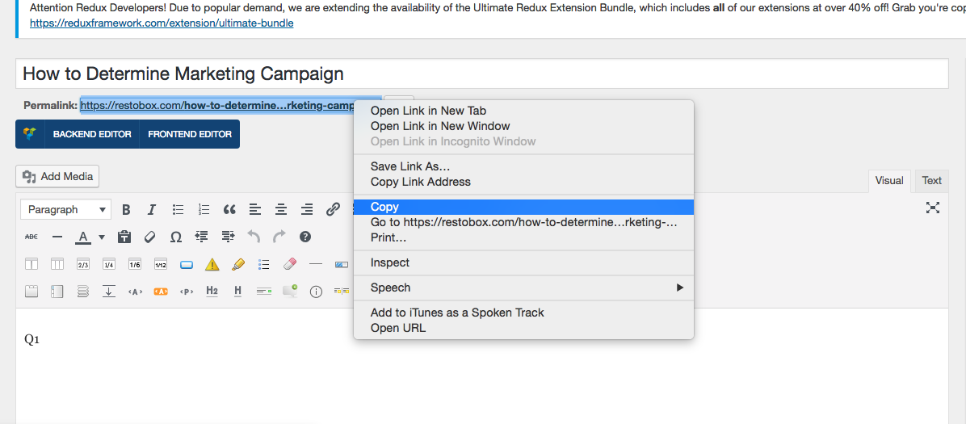Open keyboard shortcuts help question-mark icon
966x424 pixels.
tap(305, 237)
